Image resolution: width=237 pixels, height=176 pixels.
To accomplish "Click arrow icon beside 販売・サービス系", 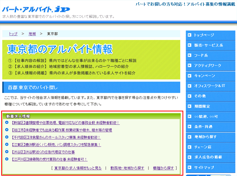I will 189,45.
